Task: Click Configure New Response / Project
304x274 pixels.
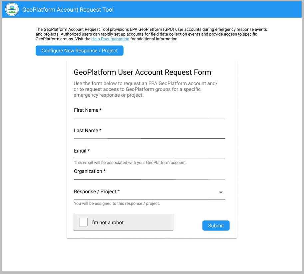Action: (x=79, y=50)
